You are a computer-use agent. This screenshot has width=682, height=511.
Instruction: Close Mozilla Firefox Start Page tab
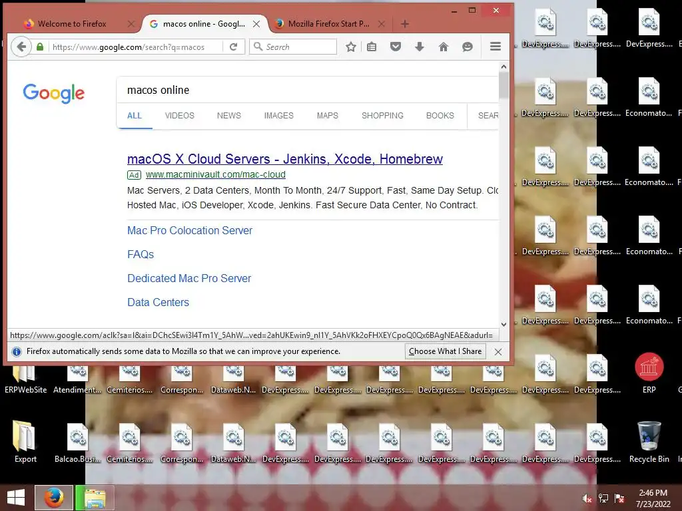point(382,24)
